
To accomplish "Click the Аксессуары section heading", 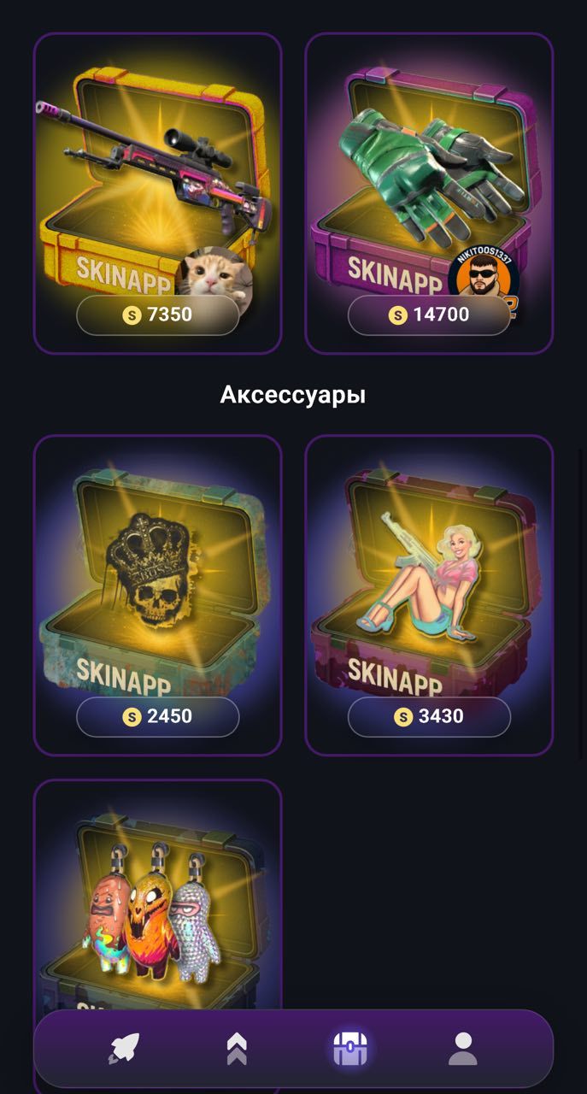I will 293,394.
